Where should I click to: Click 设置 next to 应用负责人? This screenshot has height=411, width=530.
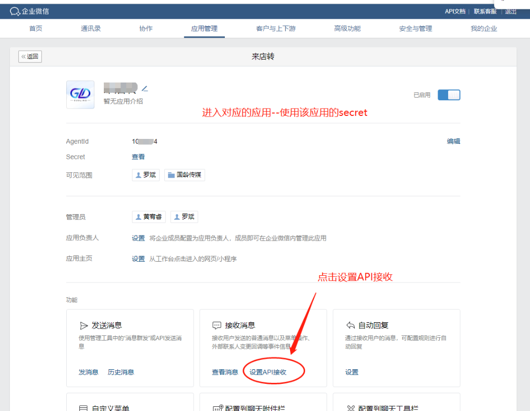tap(138, 238)
